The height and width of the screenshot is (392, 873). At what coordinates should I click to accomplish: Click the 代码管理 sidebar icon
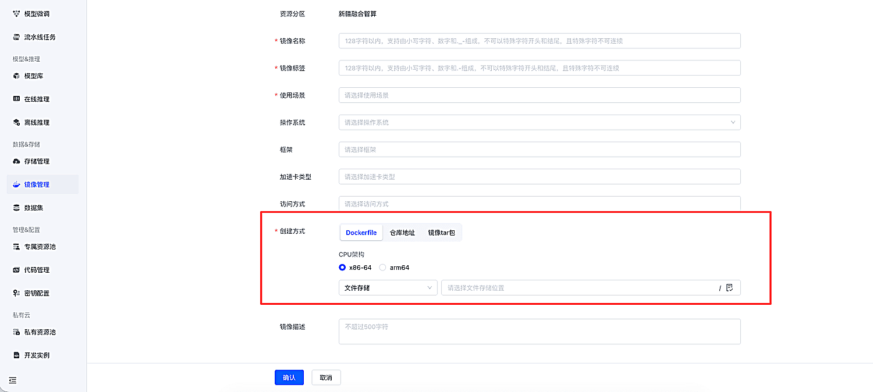coord(16,270)
